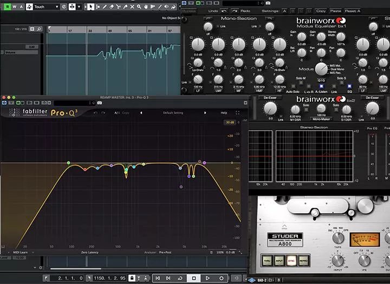The width and height of the screenshot is (390, 284).
Task: Click the transport Stop button
Action: click(194, 278)
